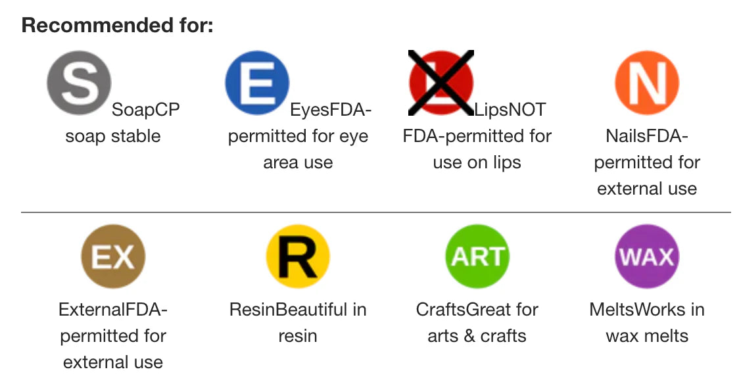Click the purple WAX melts icon

tap(647, 257)
